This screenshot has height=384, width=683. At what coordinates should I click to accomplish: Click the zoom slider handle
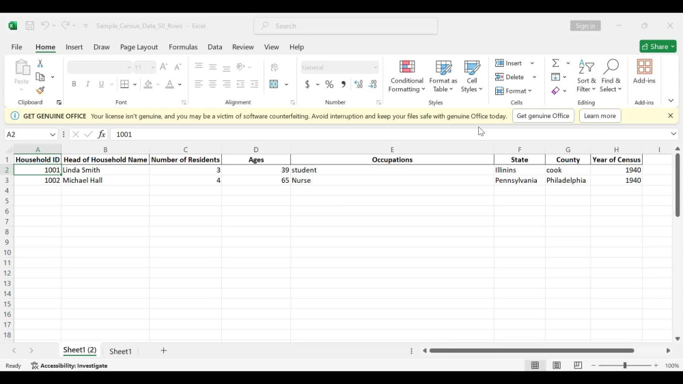[625, 366]
